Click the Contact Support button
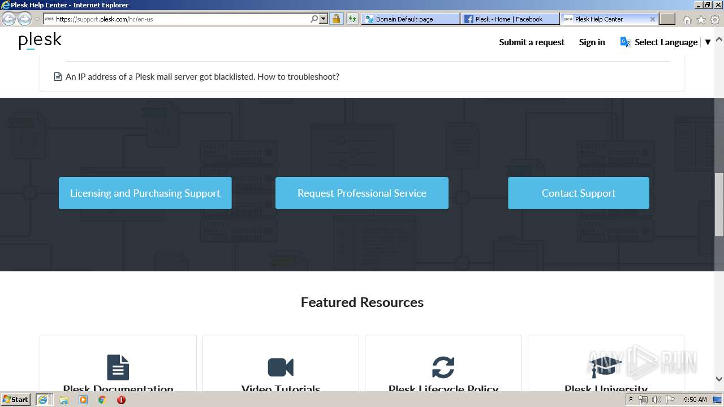 click(579, 193)
